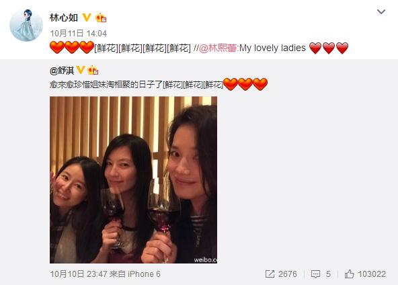Open the poster's round profile avatar
This screenshot has width=398, height=285.
[26, 26]
